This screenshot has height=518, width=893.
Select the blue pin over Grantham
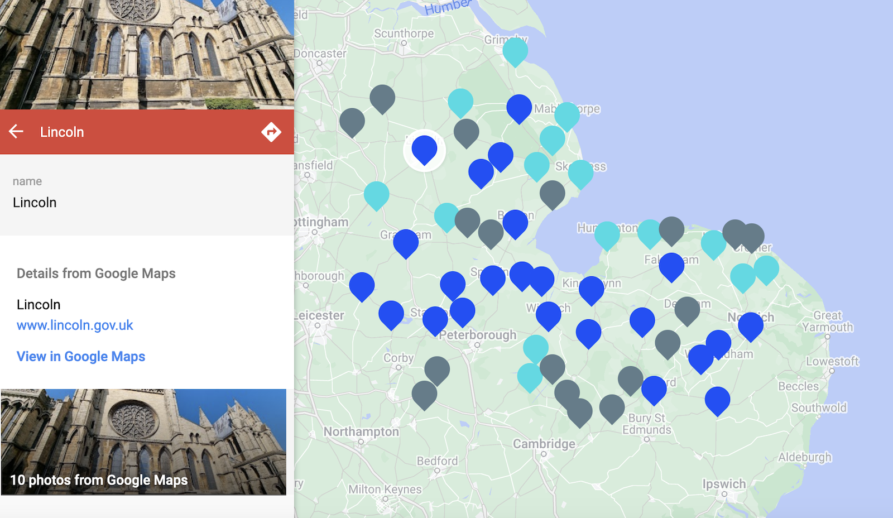pos(406,242)
